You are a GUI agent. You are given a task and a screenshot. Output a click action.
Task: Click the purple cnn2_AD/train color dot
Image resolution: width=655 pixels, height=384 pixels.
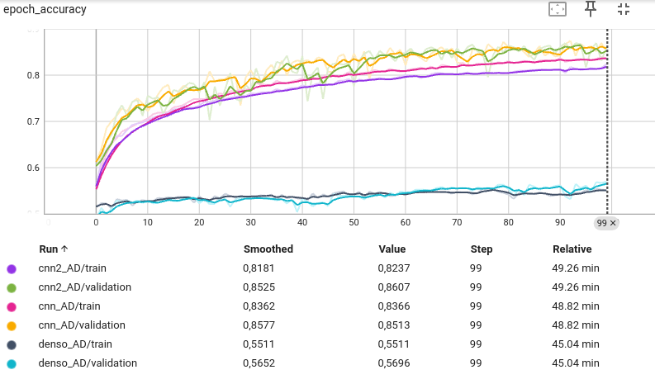click(12, 268)
